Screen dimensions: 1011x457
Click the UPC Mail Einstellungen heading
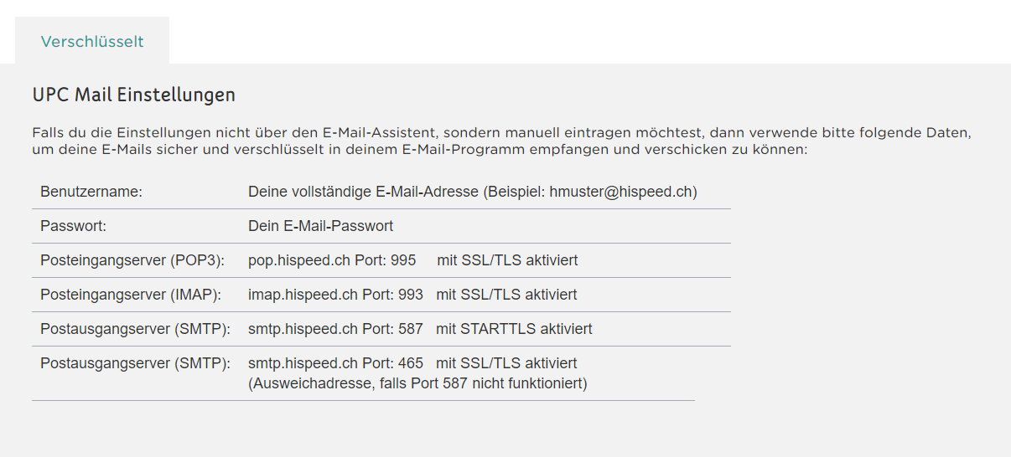click(133, 95)
